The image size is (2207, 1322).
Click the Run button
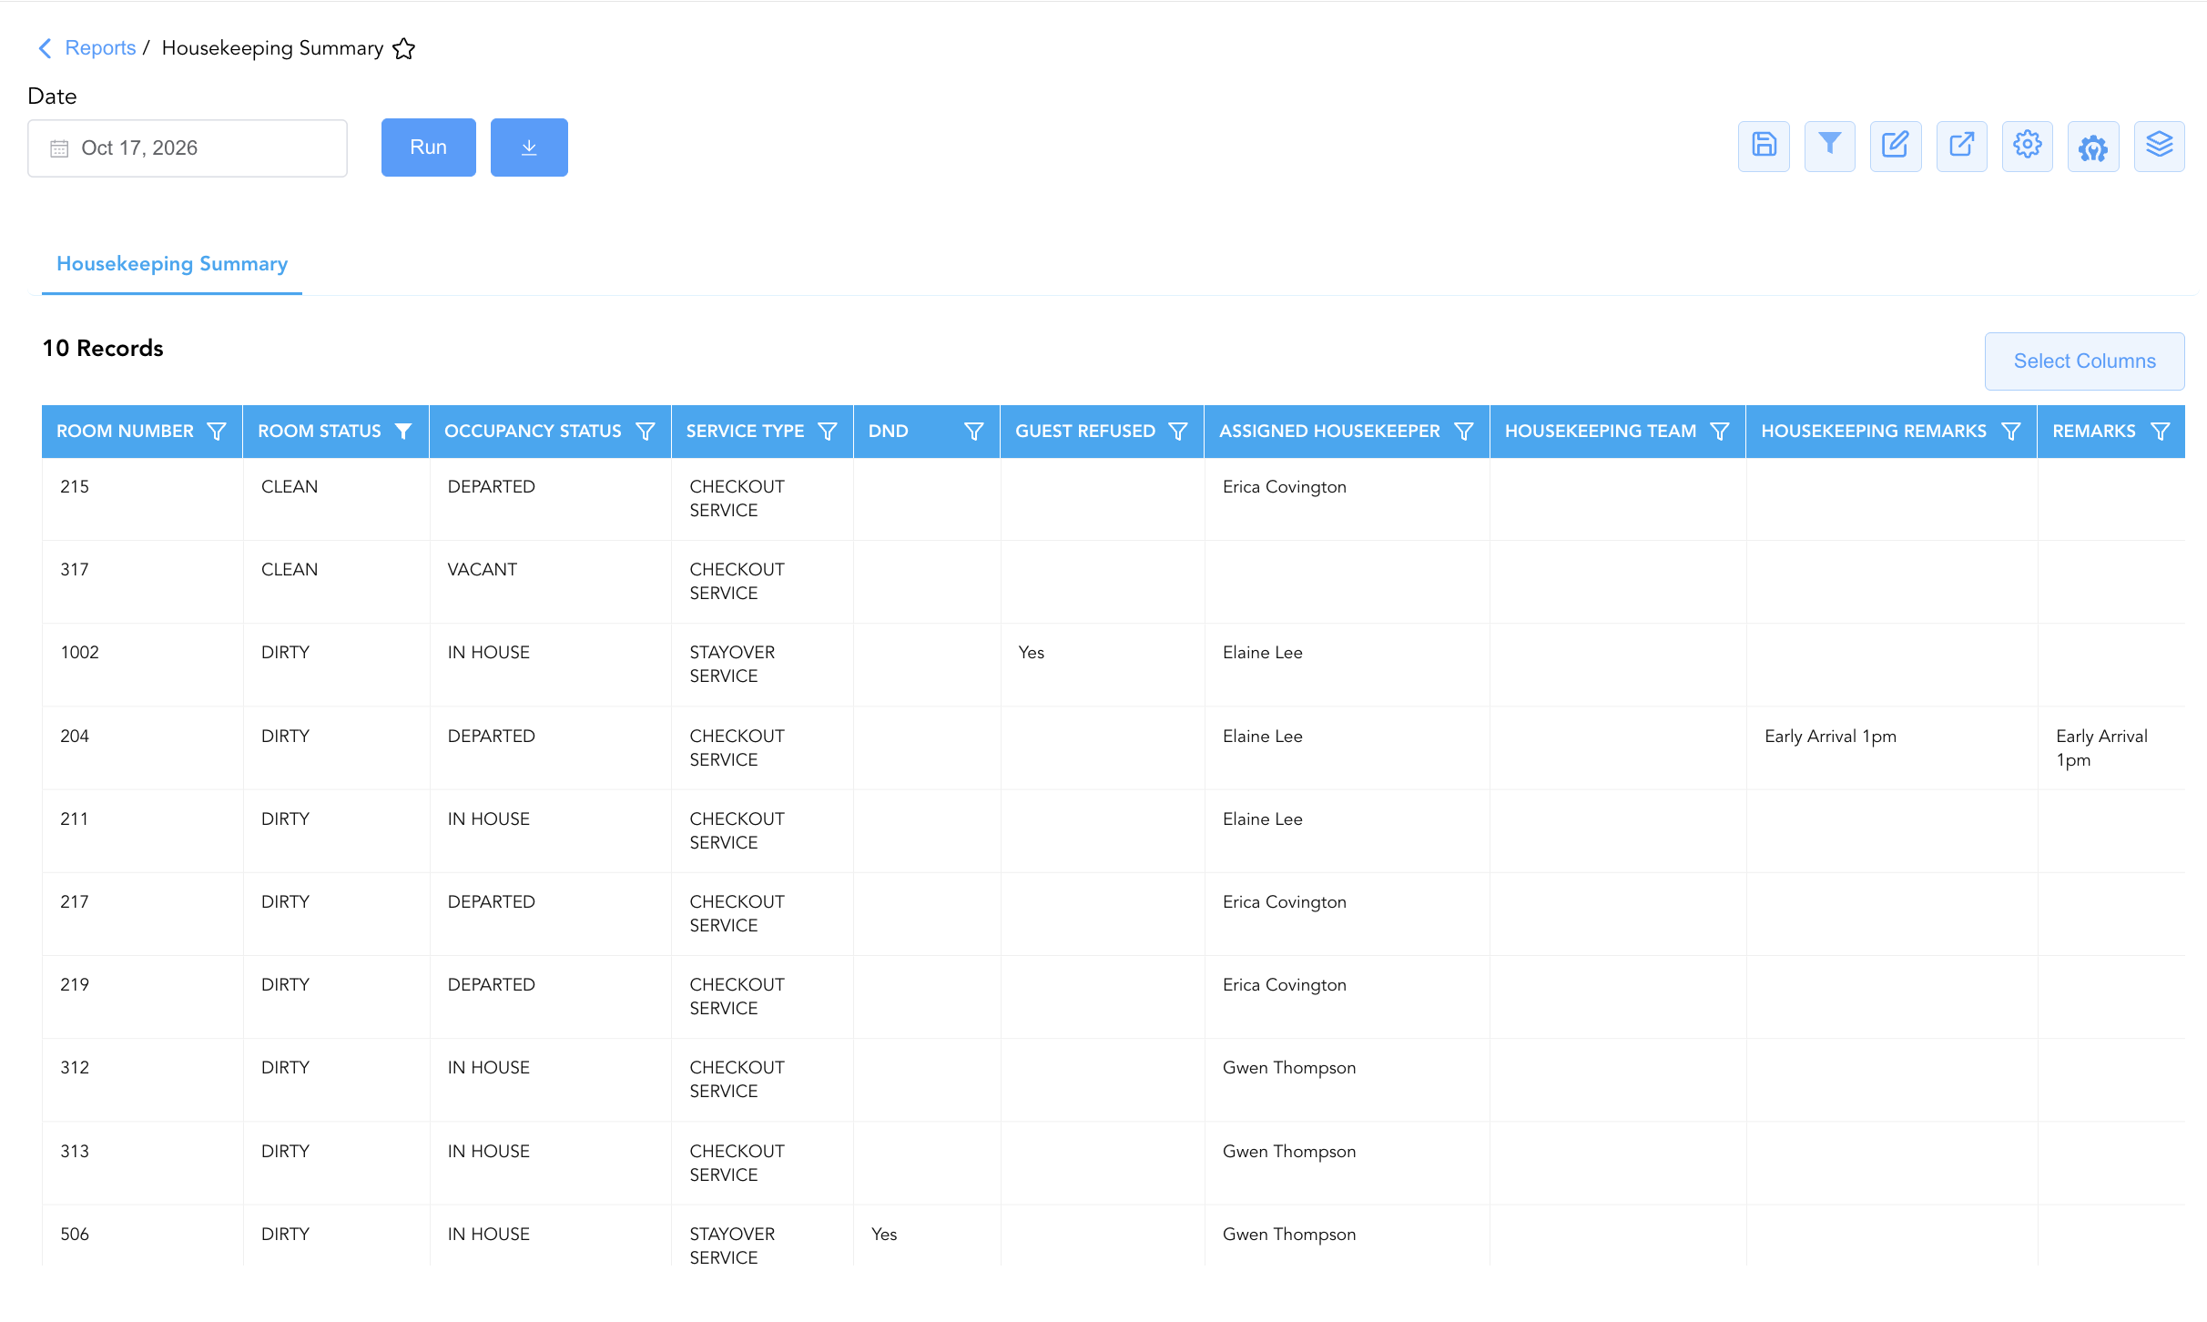429,147
